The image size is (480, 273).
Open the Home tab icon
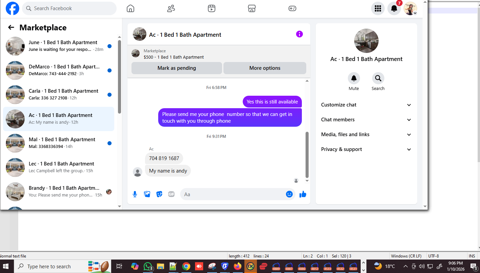[x=130, y=8]
